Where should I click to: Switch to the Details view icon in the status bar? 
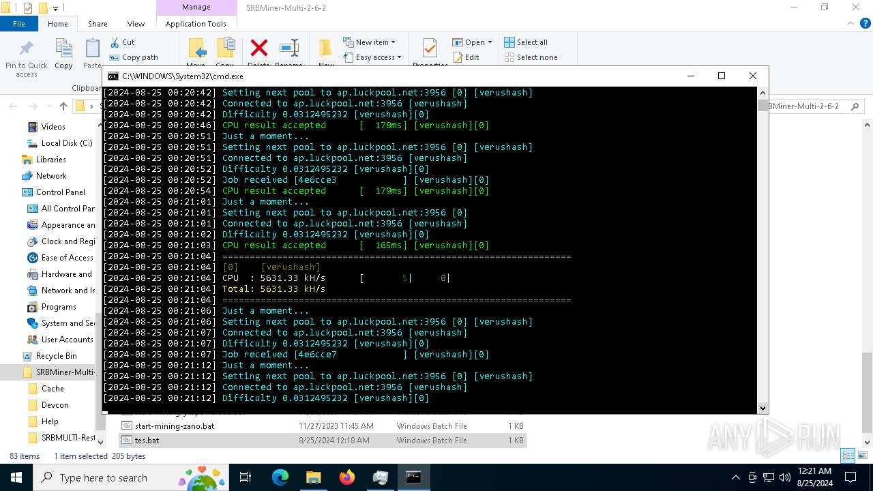coord(848,456)
